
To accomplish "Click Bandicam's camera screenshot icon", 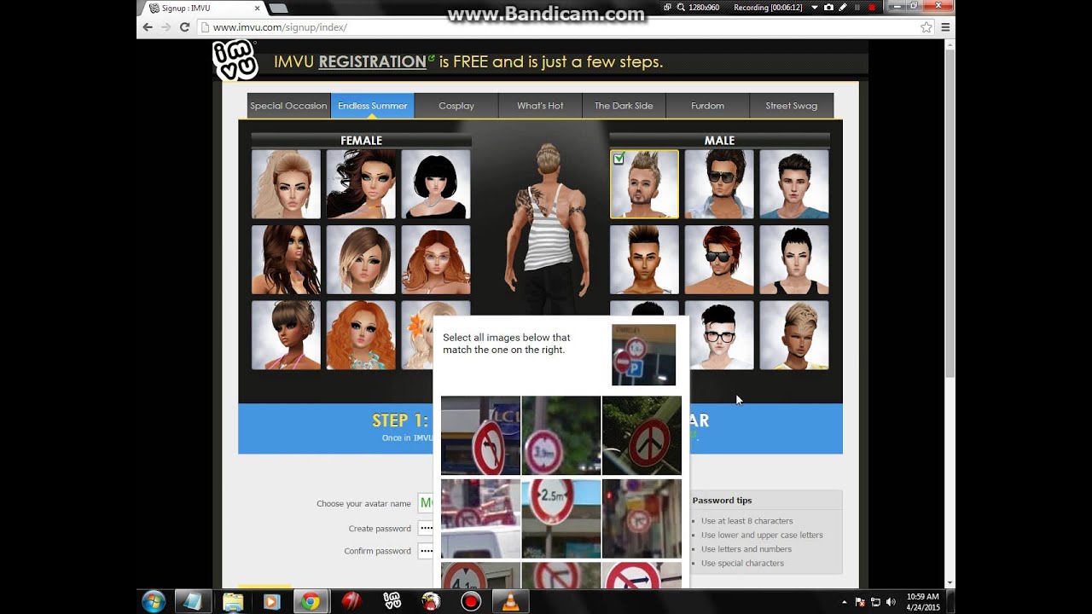I will [x=828, y=7].
